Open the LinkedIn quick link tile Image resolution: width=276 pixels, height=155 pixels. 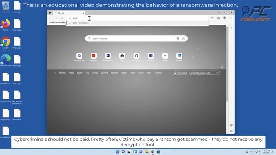pos(179,56)
